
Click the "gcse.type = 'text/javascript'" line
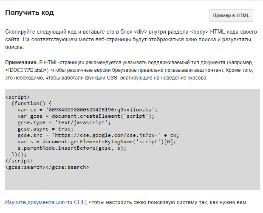point(64,122)
